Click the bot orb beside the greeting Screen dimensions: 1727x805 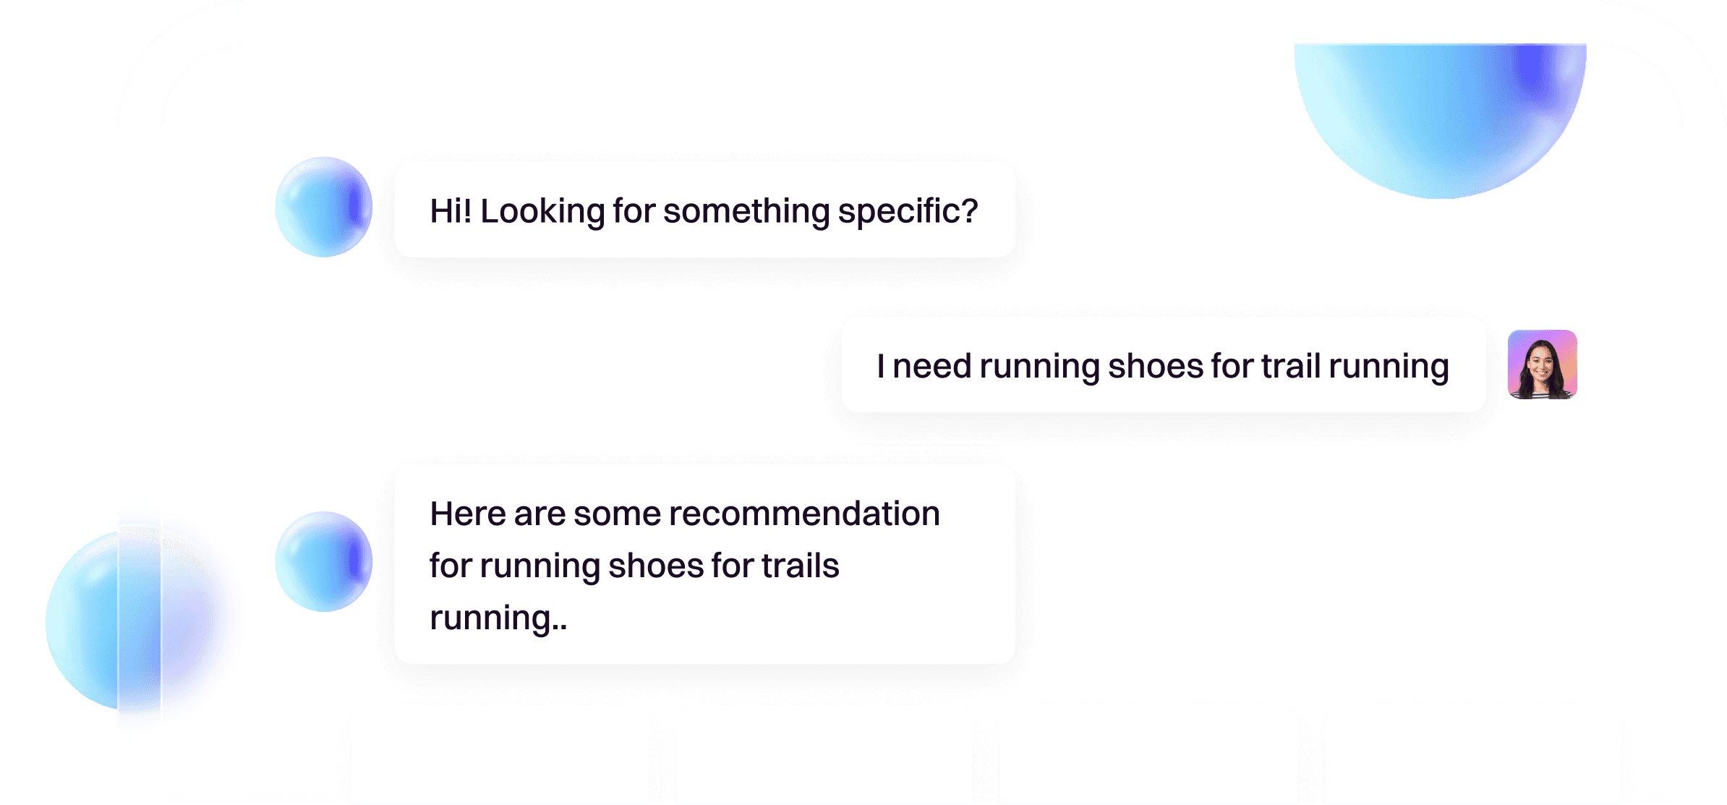pyautogui.click(x=323, y=207)
